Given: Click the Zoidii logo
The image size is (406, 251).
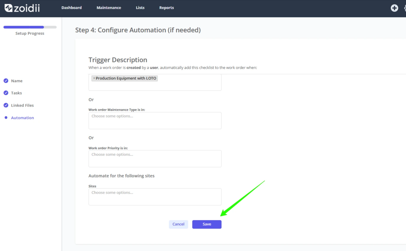Looking at the screenshot, I should (x=22, y=8).
